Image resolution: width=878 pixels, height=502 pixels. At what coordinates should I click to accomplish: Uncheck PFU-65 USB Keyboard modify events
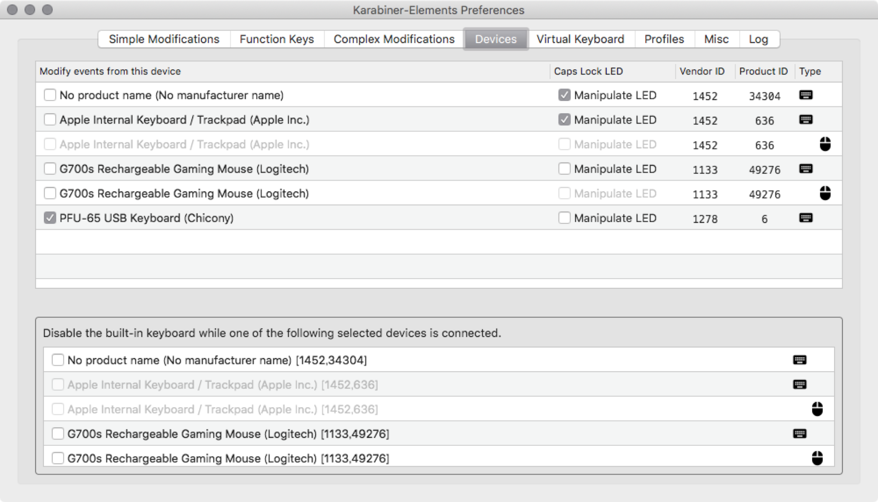coord(50,218)
